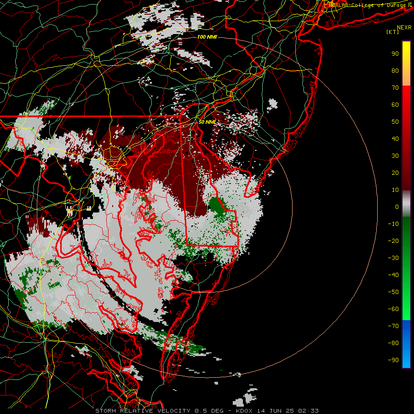The image size is (414, 414).
Task: Click the "-30" scale label
Action: (393, 258)
